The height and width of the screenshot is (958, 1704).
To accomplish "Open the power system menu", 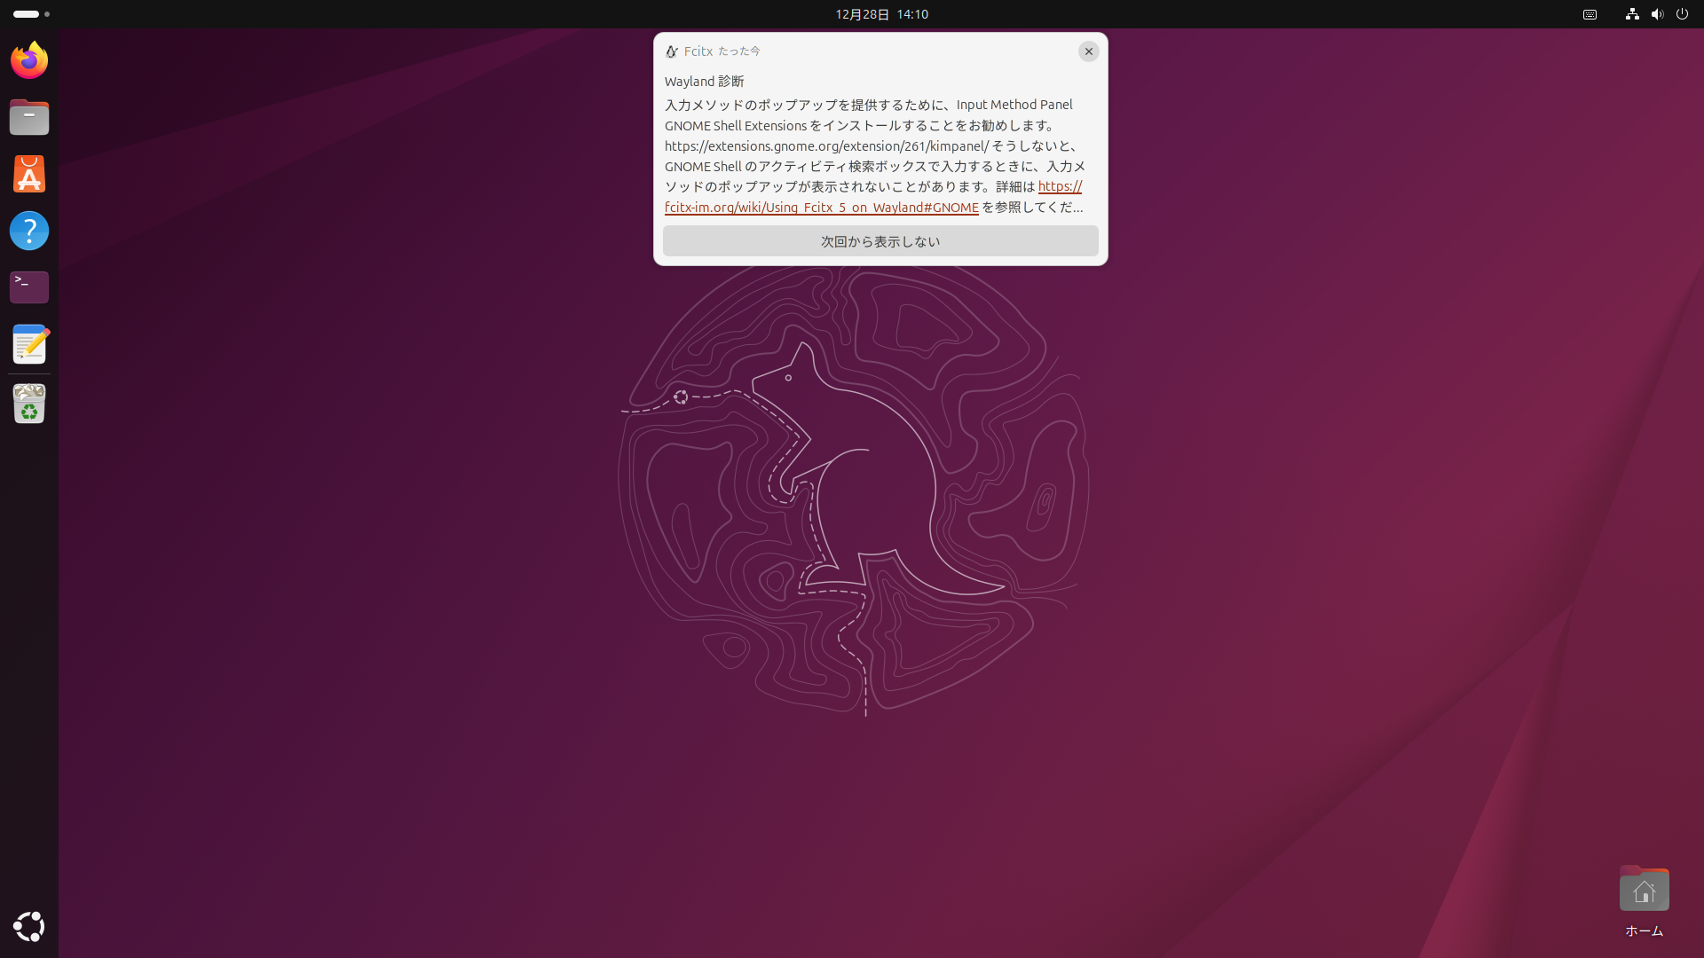I will tap(1681, 14).
